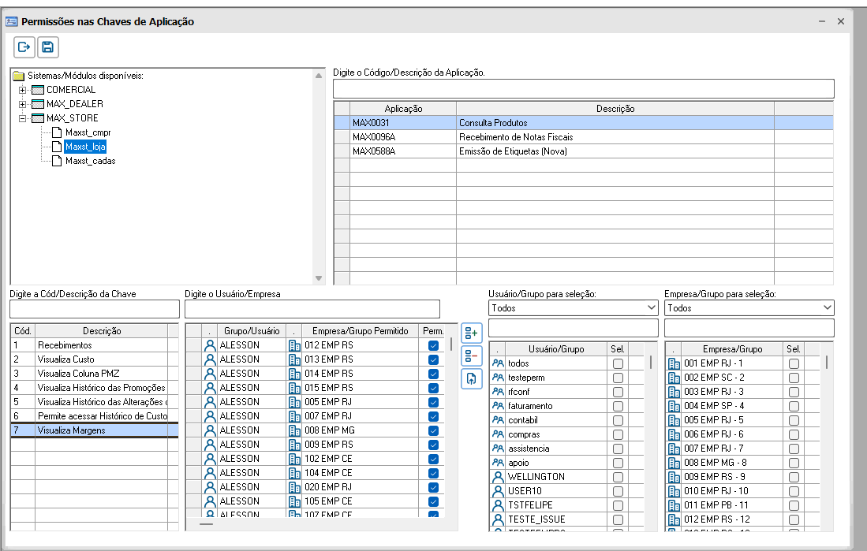Click the add permission icon with plus sign
This screenshot has height=551, width=867.
(471, 333)
